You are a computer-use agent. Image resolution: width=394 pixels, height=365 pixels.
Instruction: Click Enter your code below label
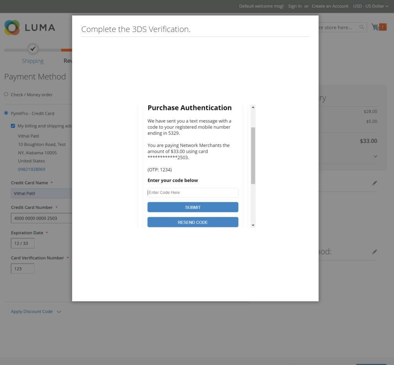[173, 180]
